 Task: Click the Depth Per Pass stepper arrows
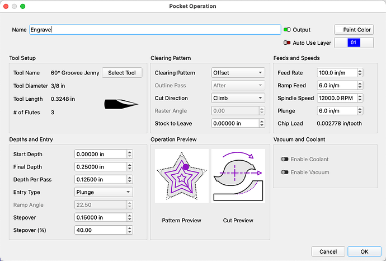pyautogui.click(x=130, y=179)
